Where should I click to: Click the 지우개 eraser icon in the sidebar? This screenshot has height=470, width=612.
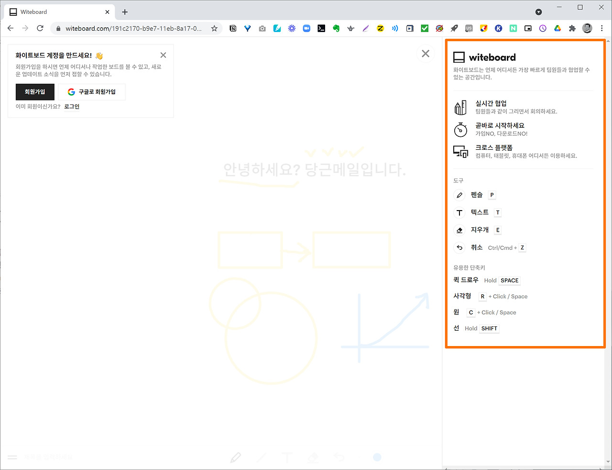(x=459, y=230)
